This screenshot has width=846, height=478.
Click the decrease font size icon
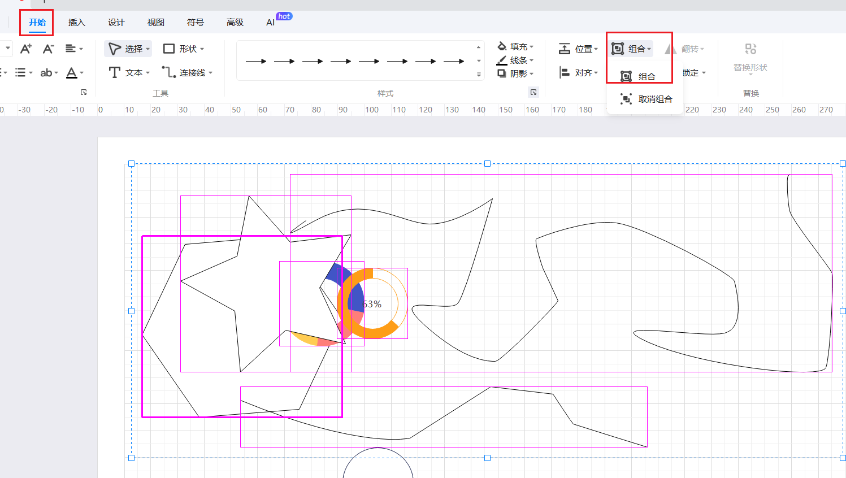point(48,49)
